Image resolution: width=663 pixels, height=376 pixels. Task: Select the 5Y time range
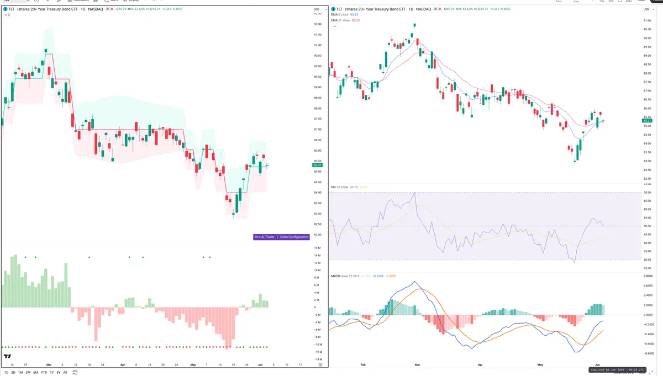tap(58, 373)
